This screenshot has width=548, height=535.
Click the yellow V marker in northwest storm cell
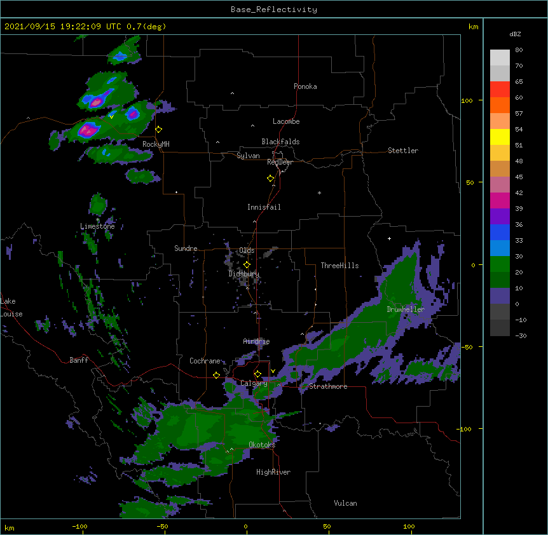click(111, 117)
